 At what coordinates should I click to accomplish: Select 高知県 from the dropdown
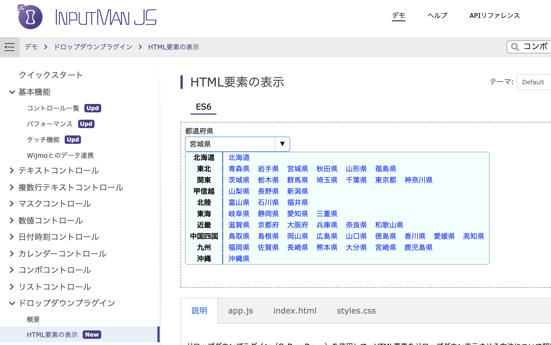pyautogui.click(x=474, y=236)
